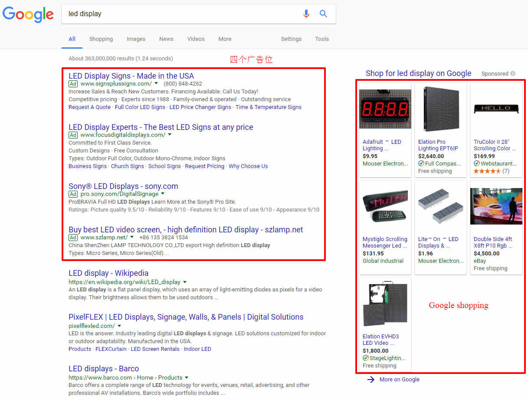Image resolution: width=528 pixels, height=400 pixels.
Task: Click the LED Screen Rentals sitelink
Action: 155,349
